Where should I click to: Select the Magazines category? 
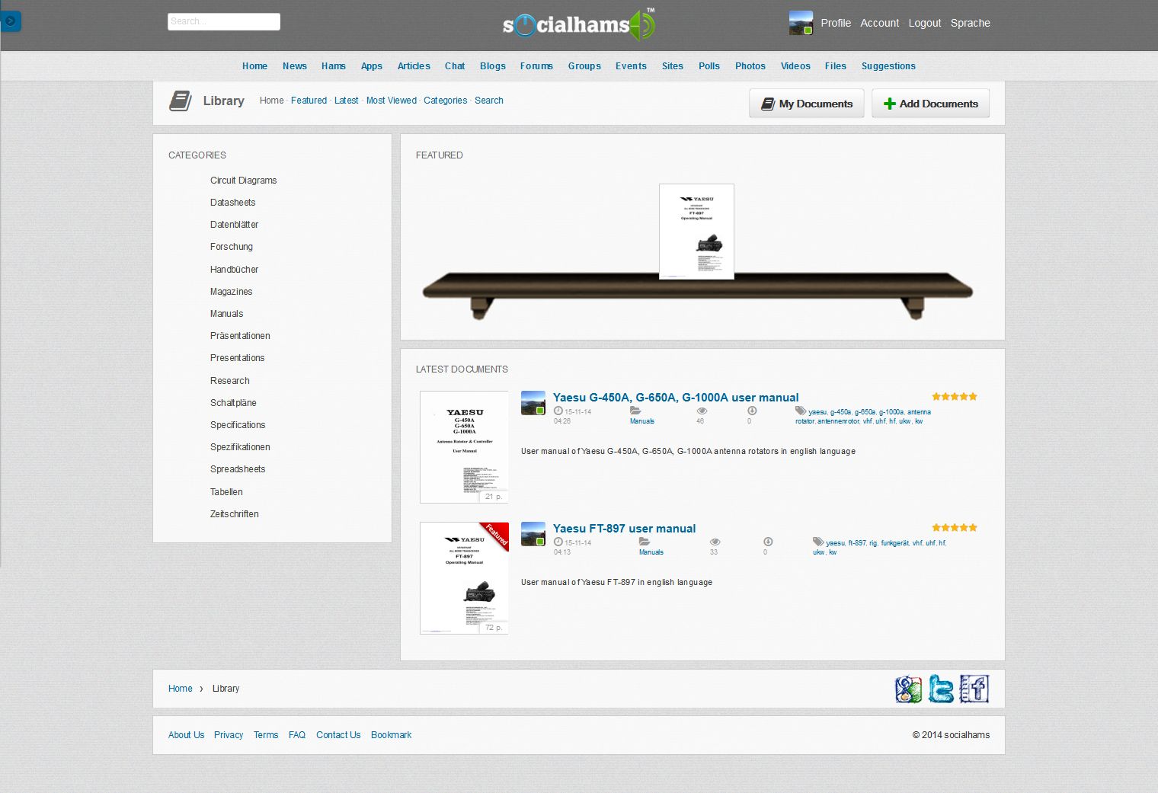[x=231, y=292]
